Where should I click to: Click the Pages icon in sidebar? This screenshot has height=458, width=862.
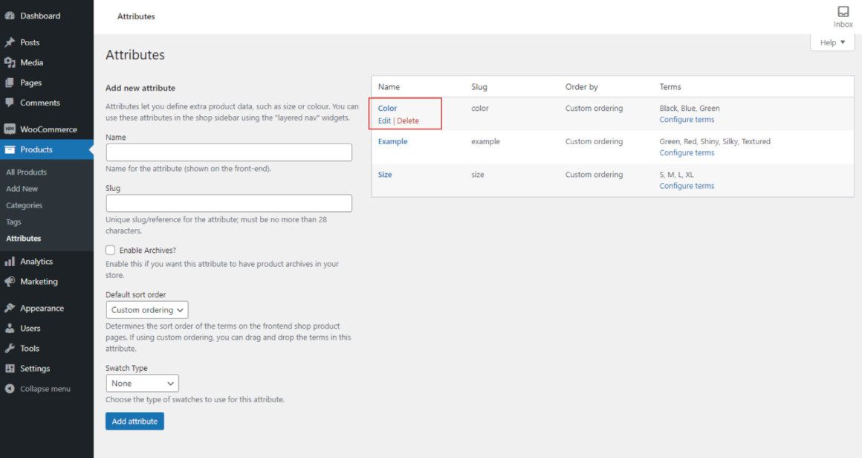(x=10, y=83)
